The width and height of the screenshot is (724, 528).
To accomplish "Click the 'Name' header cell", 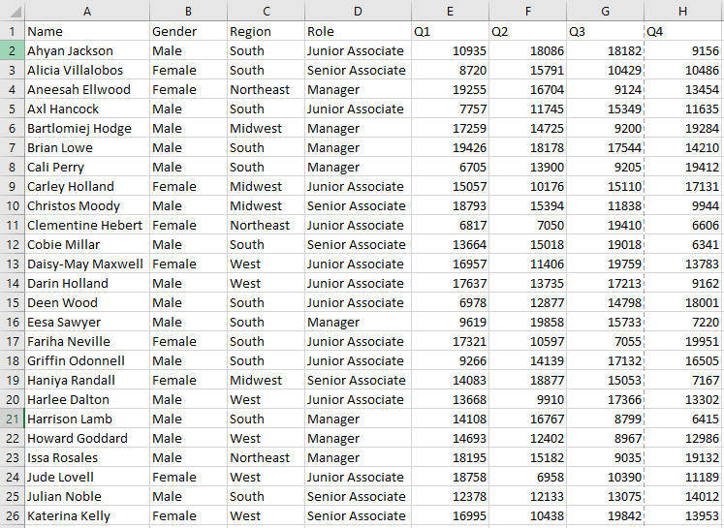I will click(x=87, y=31).
